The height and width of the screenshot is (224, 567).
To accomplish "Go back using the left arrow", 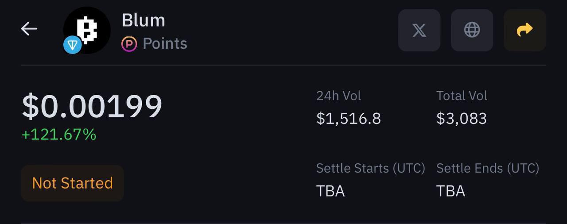I will coord(29,29).
